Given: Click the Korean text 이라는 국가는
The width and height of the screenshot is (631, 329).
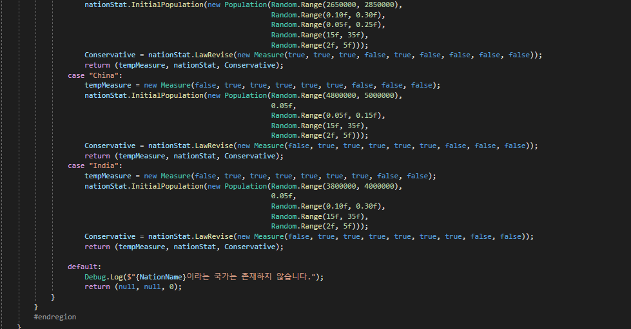Looking at the screenshot, I should point(211,277).
